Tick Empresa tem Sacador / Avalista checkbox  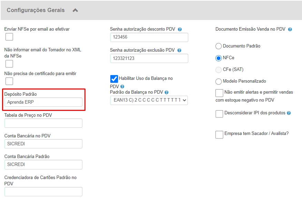point(219,135)
